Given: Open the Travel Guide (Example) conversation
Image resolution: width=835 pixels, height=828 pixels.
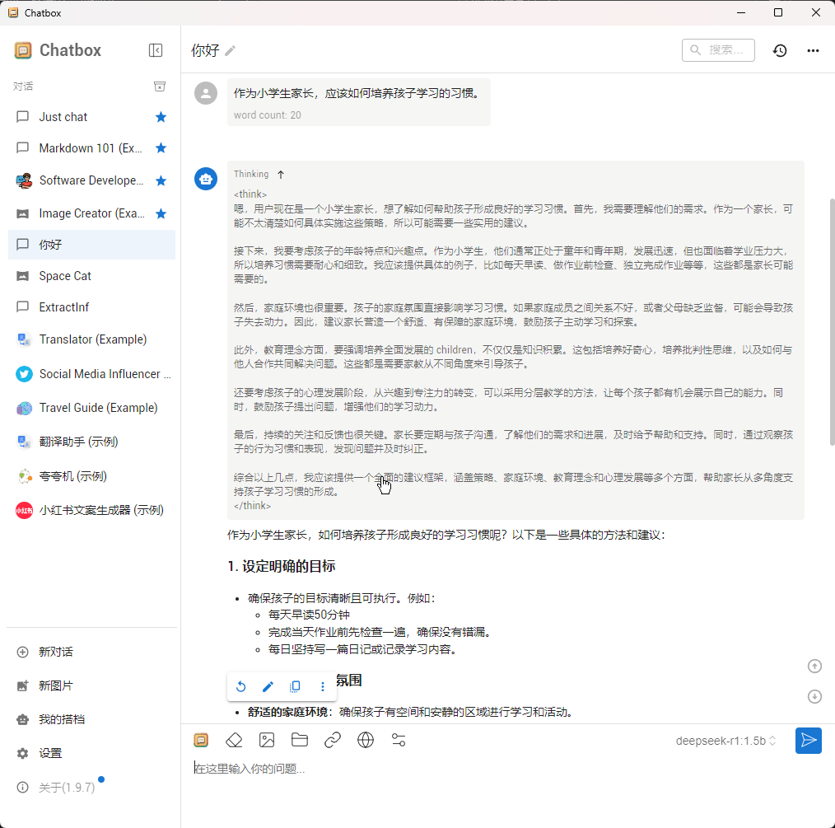Looking at the screenshot, I should click(91, 408).
